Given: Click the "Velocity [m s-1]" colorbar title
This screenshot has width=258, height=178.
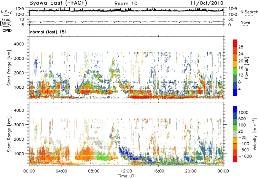Looking at the screenshot, I should coord(255,134).
